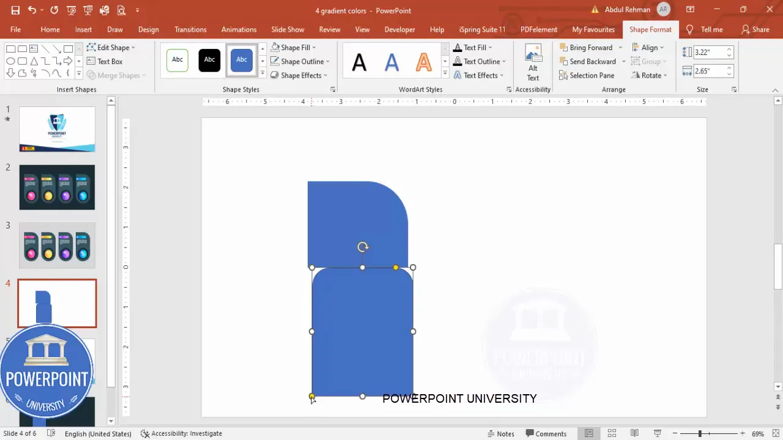Expand the WordArt styles gallery More arrow

tap(445, 73)
